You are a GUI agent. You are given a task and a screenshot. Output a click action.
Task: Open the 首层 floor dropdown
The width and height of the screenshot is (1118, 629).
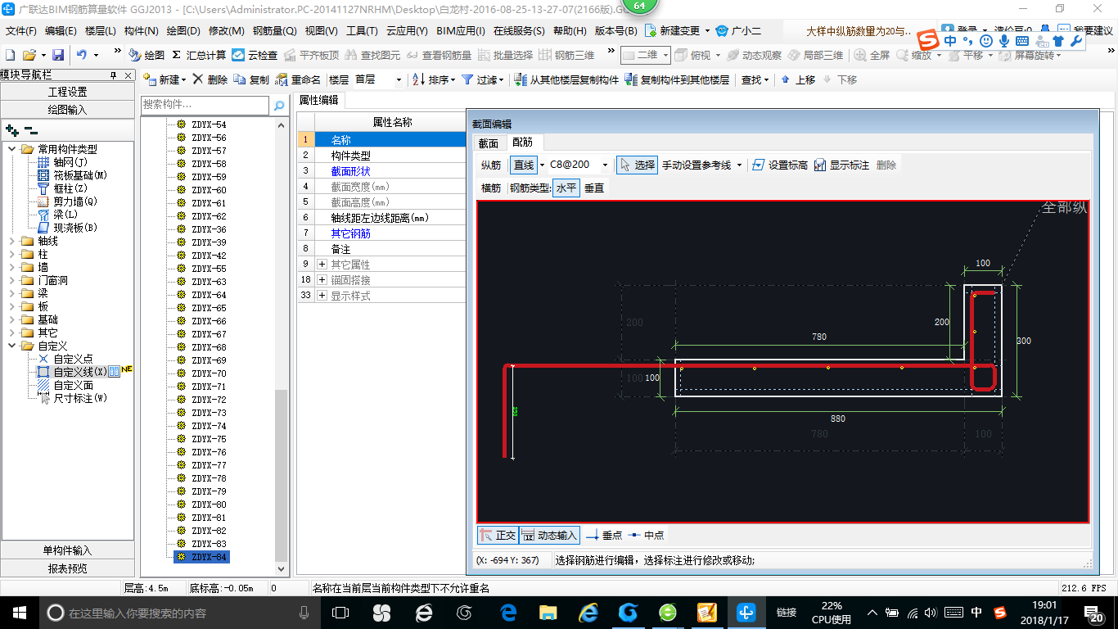pos(399,79)
